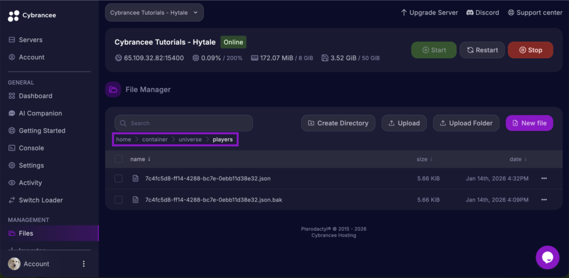569x278 pixels.
Task: Check the box for the .json file
Action: tap(119, 178)
